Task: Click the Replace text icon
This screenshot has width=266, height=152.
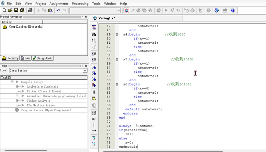Action: coord(94,41)
